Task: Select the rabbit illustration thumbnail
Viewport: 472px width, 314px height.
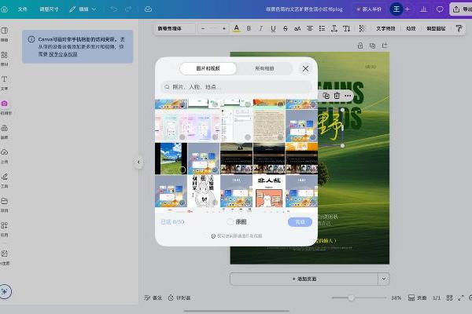Action: [x=204, y=191]
